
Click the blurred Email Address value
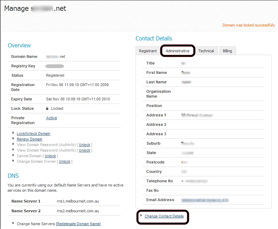tap(205, 200)
